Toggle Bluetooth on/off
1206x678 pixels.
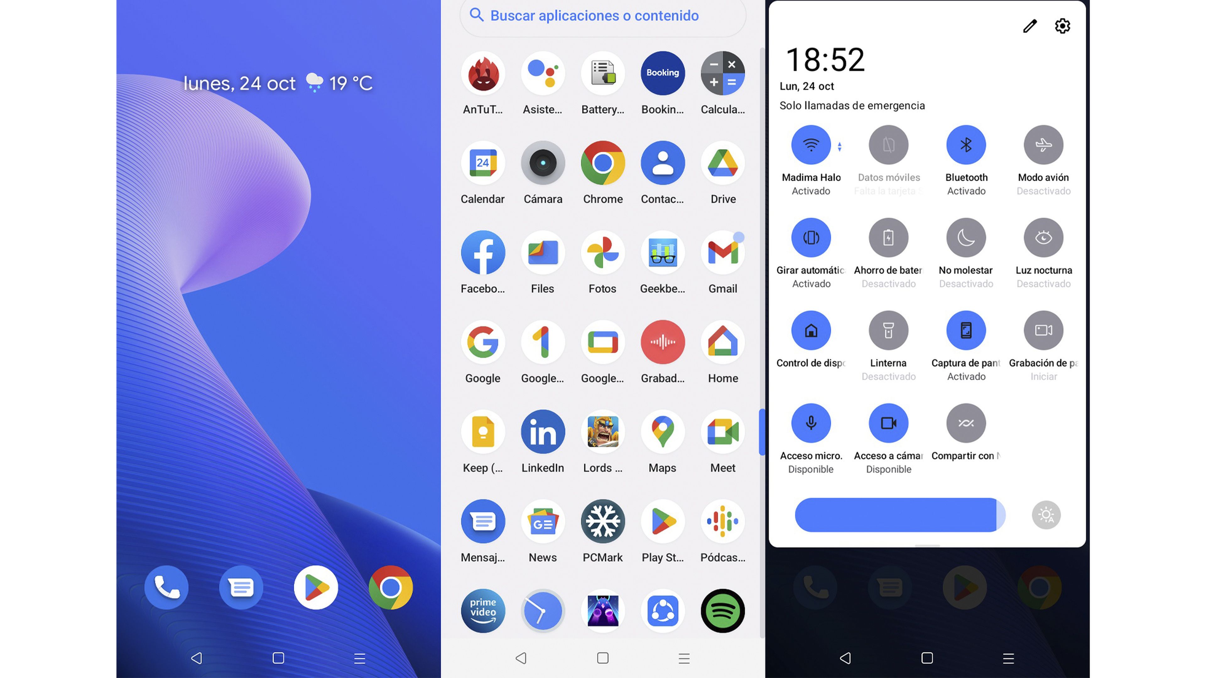coord(966,144)
